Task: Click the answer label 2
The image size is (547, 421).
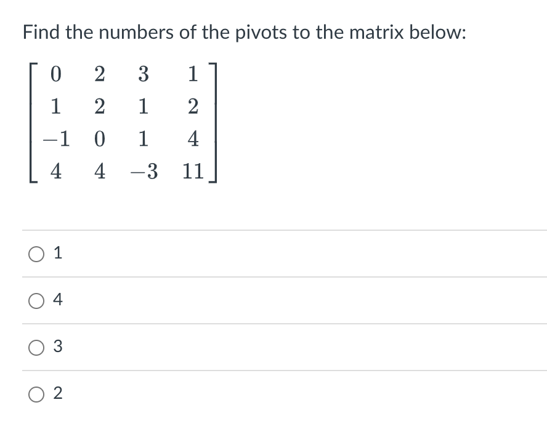Action: coord(57,394)
